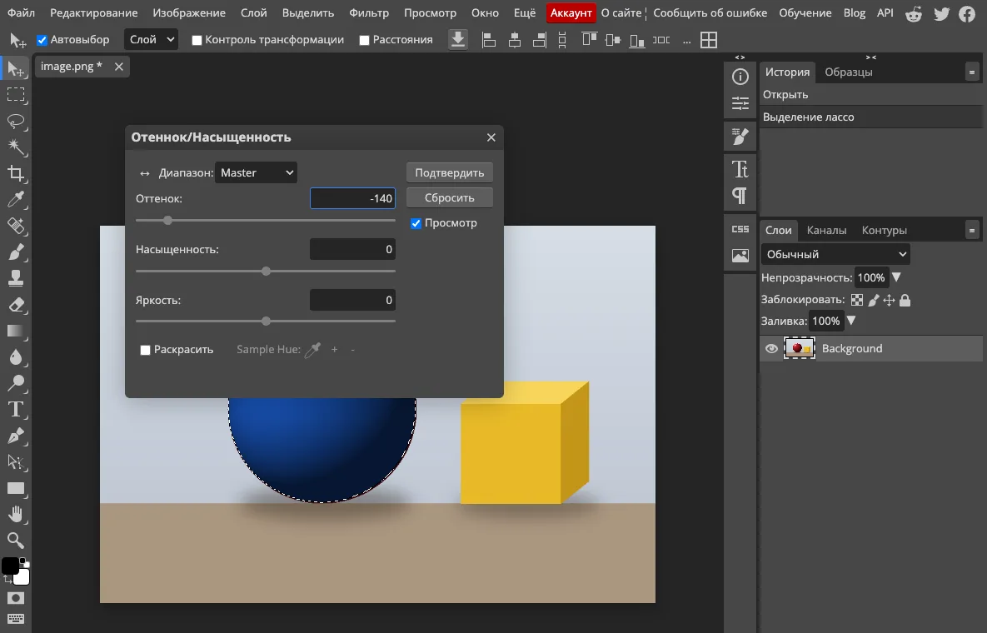Select the Eraser tool
This screenshot has width=987, height=633.
pos(16,305)
